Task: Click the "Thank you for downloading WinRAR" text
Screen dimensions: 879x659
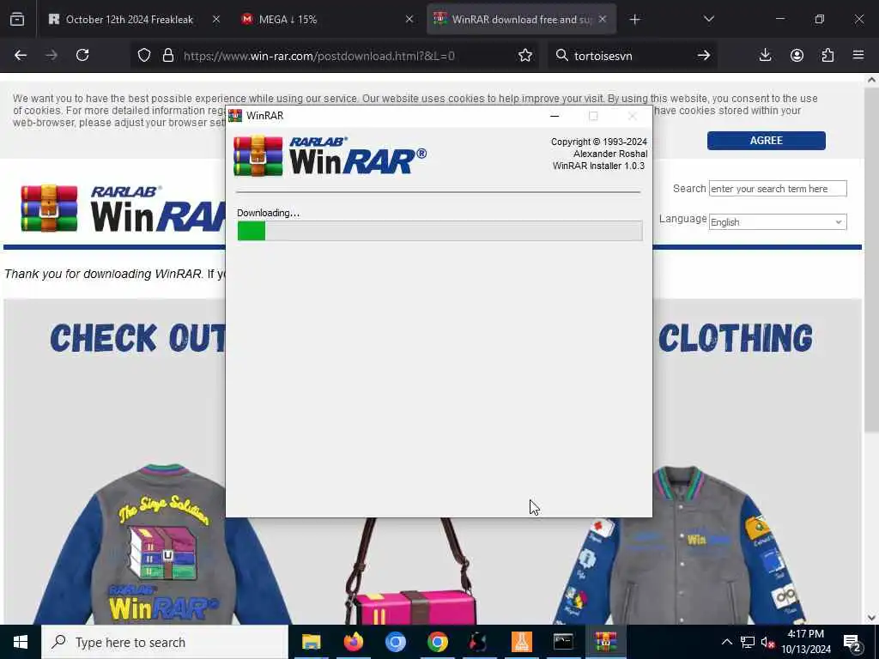Action: (x=103, y=274)
